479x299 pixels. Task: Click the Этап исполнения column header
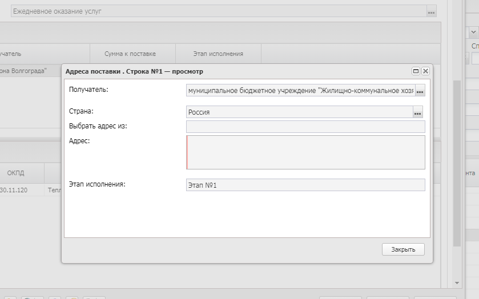[218, 54]
